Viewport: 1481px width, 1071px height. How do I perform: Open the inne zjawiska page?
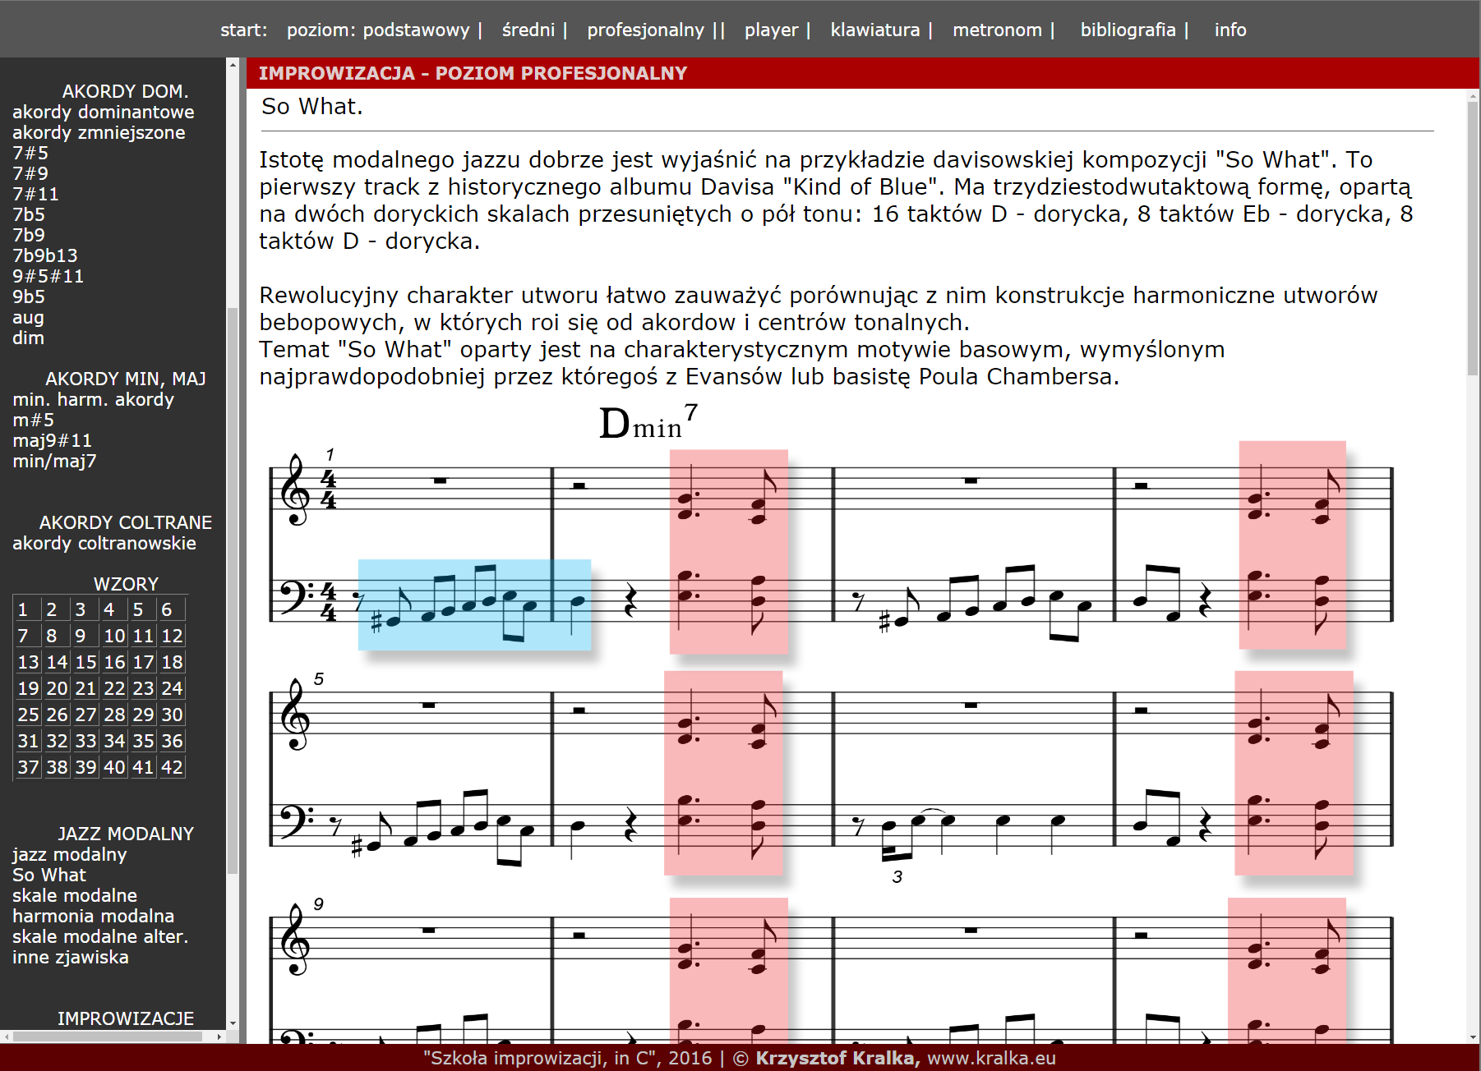[70, 957]
